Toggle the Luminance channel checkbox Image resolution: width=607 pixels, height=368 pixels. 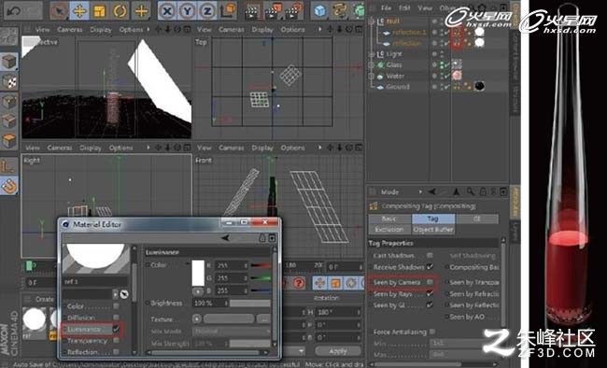point(116,330)
